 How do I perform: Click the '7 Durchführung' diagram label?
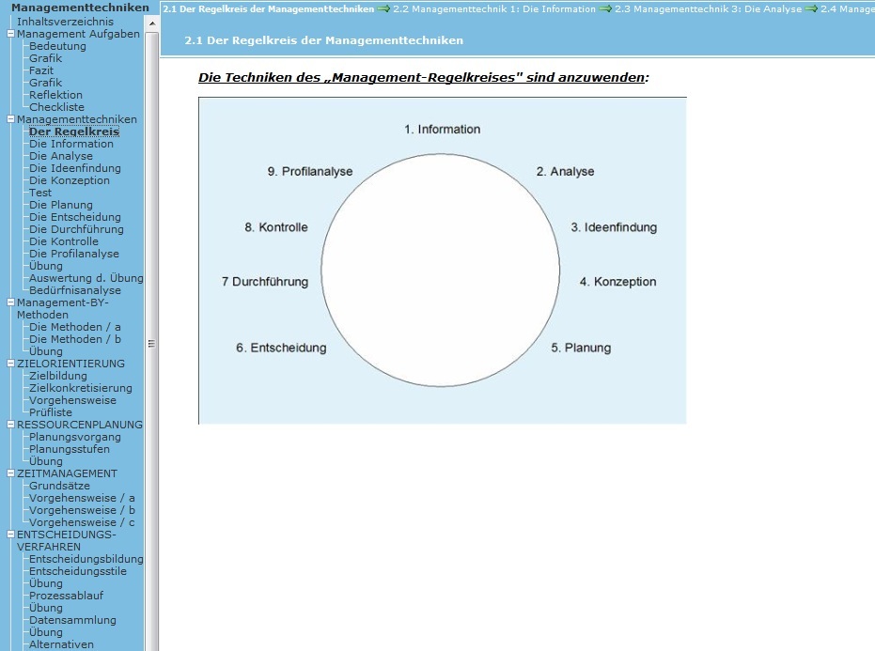point(264,282)
